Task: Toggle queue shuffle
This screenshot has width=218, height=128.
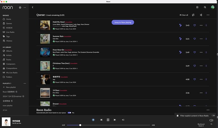Action: tap(201, 15)
